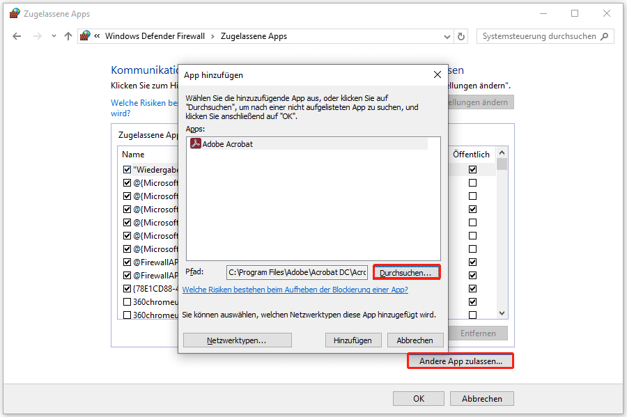The image size is (627, 417).
Task: Click the Zugelassene Apps title bar icon
Action: coord(15,13)
